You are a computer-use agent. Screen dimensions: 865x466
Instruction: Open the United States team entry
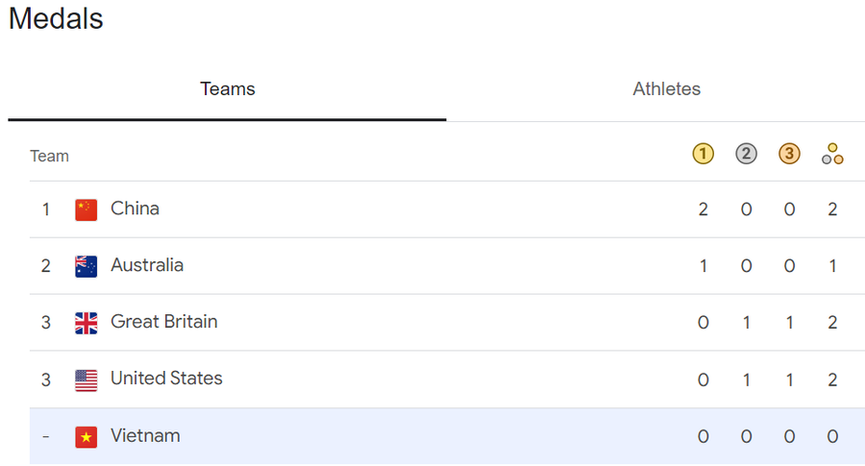tap(166, 379)
